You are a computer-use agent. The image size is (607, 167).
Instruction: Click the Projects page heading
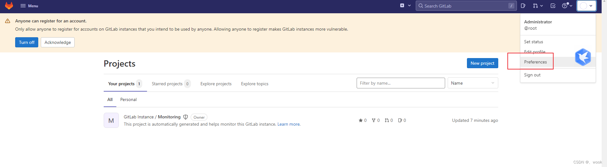[120, 63]
